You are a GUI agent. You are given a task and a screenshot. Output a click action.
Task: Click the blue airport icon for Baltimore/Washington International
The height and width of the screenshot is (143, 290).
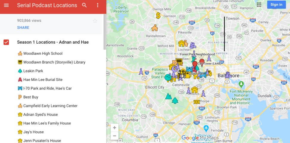(206, 128)
